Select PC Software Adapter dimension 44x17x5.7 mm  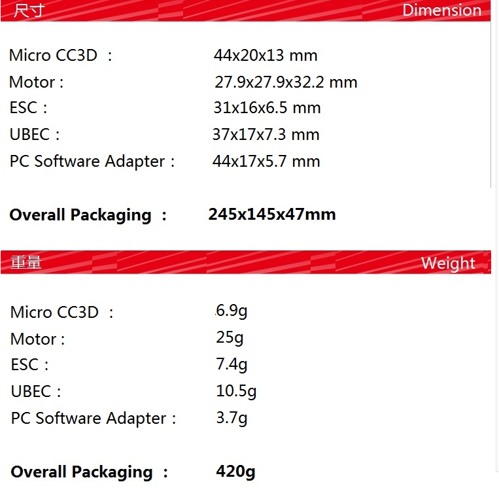pos(266,161)
